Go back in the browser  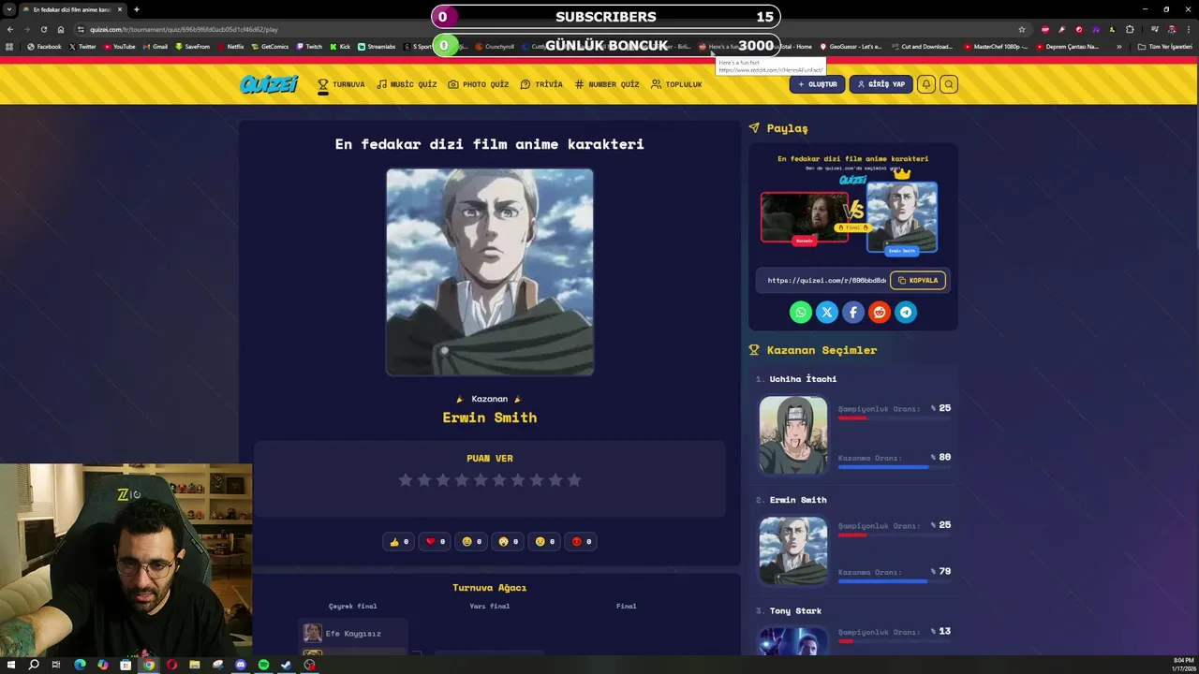(x=10, y=29)
